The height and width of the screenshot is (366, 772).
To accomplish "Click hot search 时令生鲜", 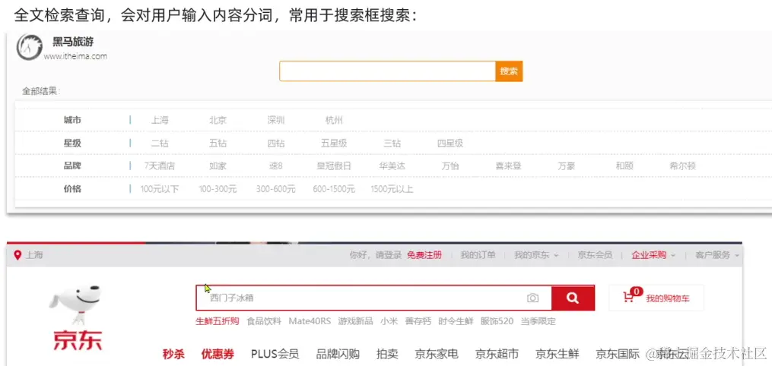I will 456,321.
